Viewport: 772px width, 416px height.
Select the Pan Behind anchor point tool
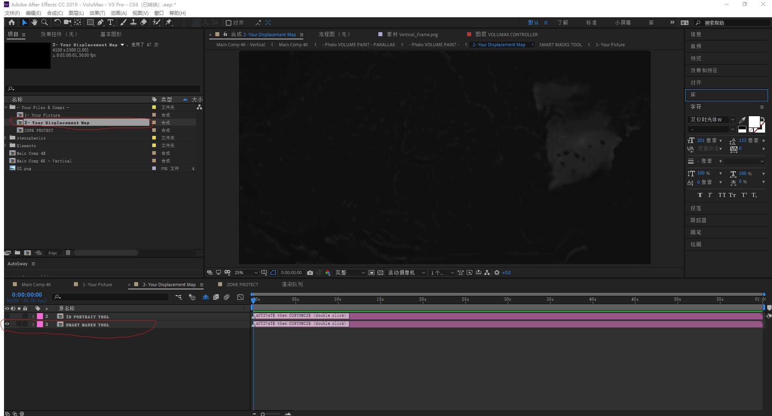click(x=78, y=23)
